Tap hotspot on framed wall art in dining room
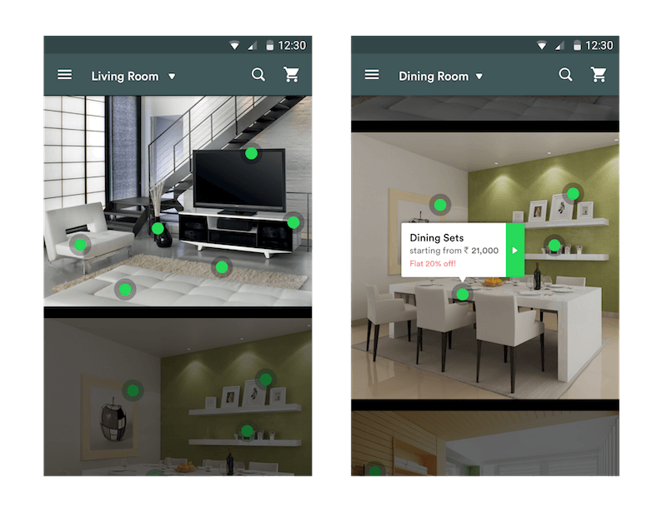Screen dimensions: 667x517 tap(439, 204)
